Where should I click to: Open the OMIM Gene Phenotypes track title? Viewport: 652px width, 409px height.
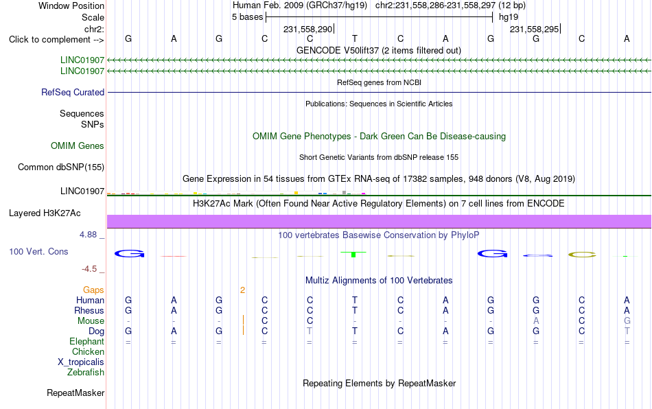coord(379,137)
